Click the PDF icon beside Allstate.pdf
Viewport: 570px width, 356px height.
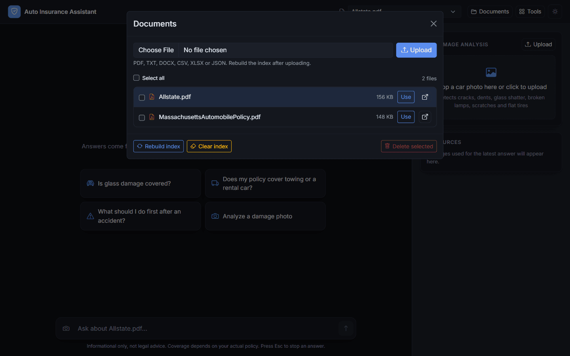[x=152, y=97]
